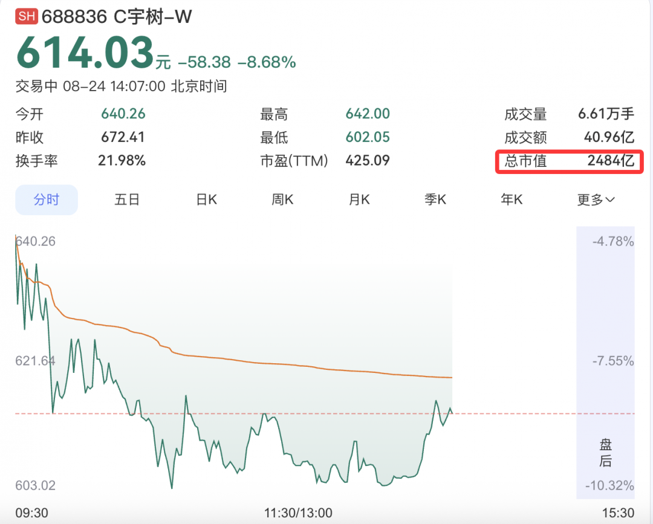Open the 月K chart tab
Image resolution: width=653 pixels, height=524 pixels.
(359, 200)
